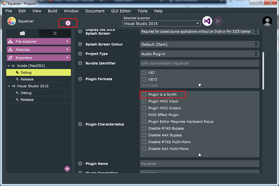
Task: Click the Modules panel icon
Action: point(11,50)
